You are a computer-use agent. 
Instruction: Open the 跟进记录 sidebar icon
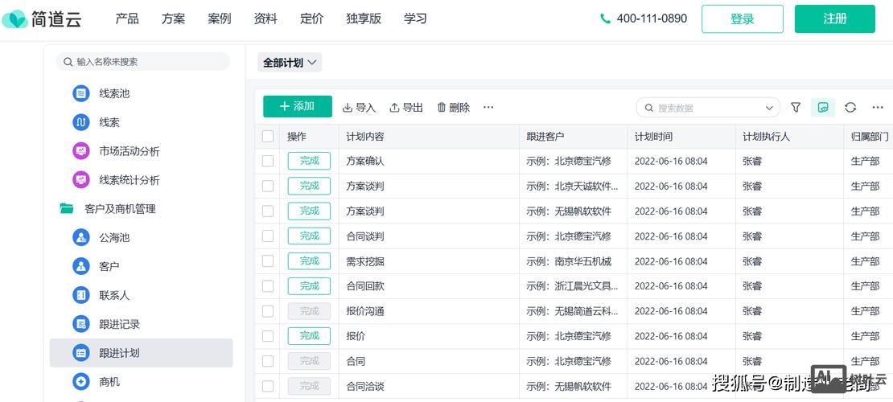81,325
